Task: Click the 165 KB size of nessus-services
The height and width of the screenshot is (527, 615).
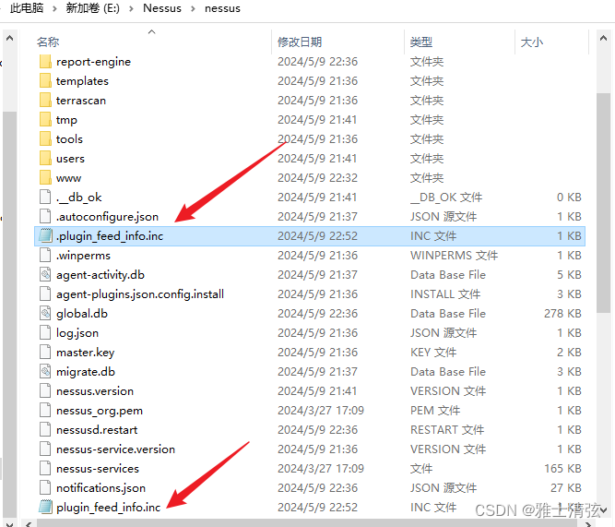Action: point(562,469)
